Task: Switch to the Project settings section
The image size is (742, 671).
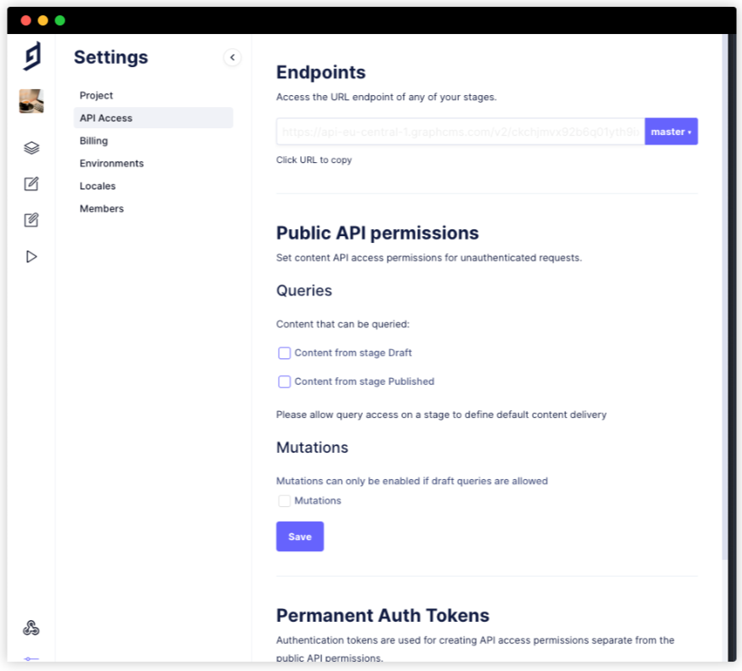Action: click(95, 95)
